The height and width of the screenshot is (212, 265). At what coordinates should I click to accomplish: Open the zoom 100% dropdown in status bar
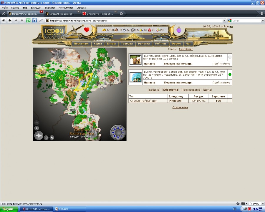263,204
